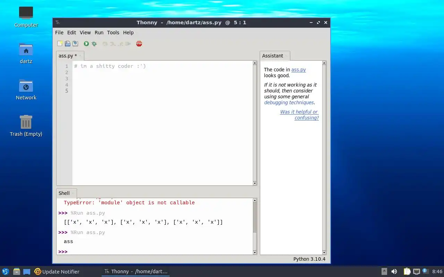
Task: Click the clipboard manager tray icon
Action: pyautogui.click(x=407, y=271)
